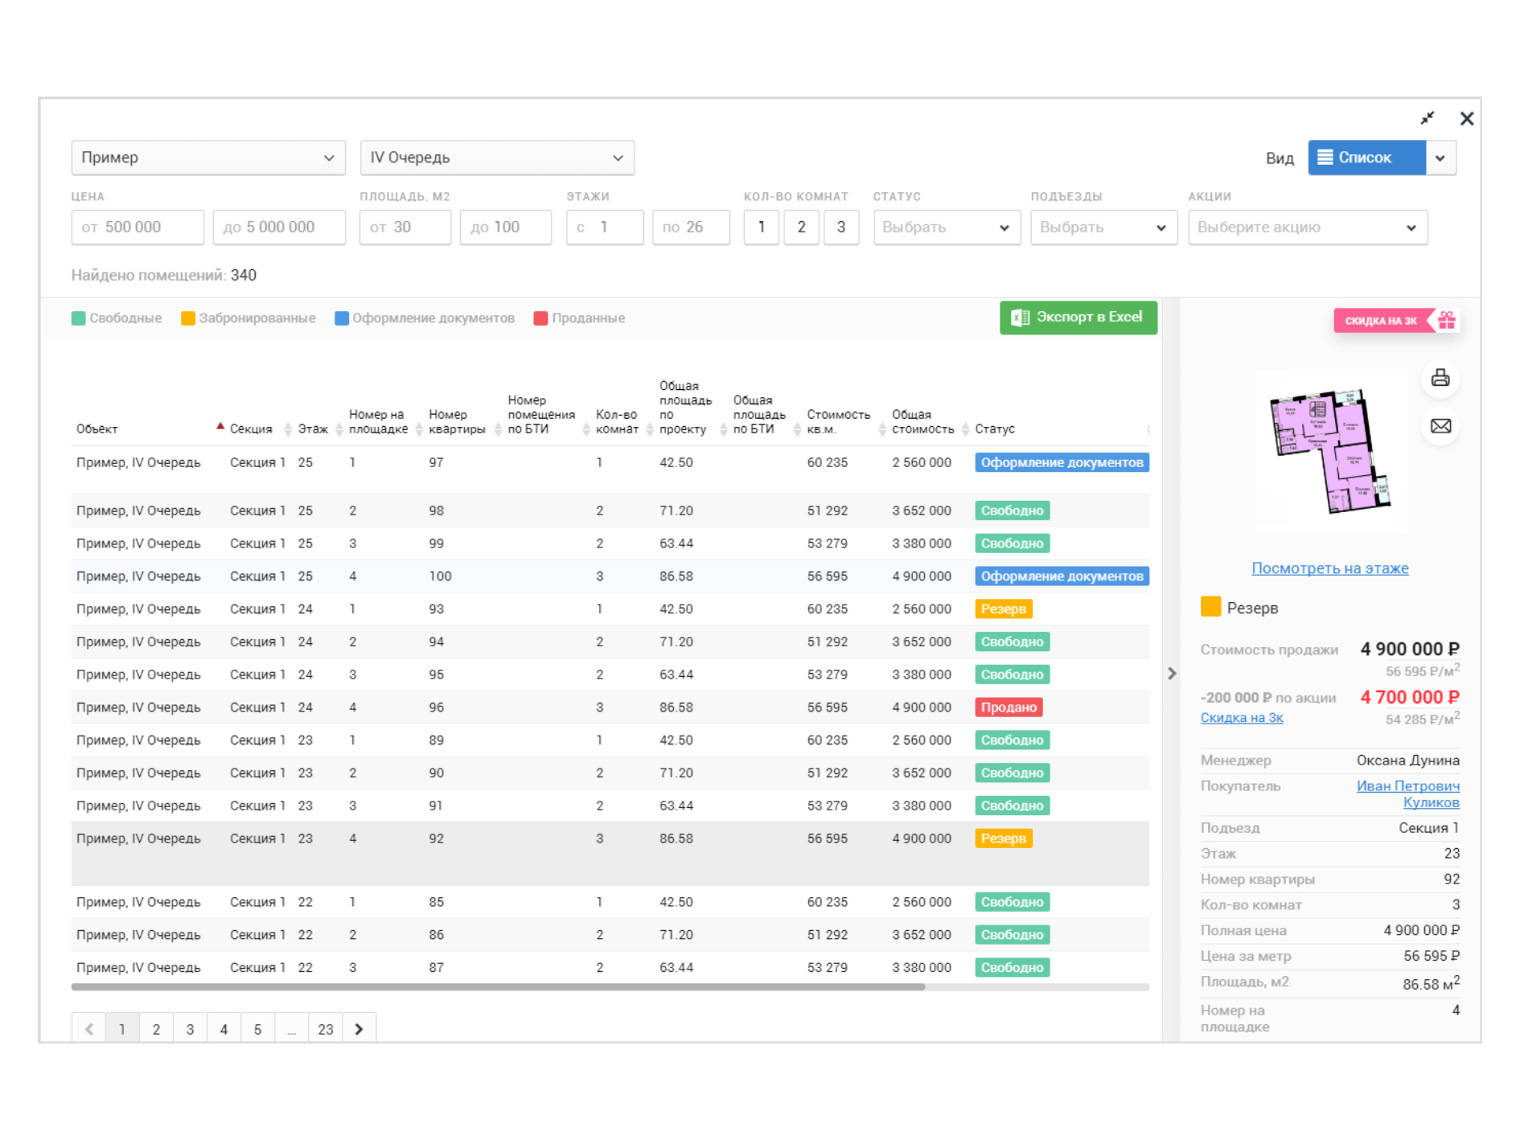This screenshot has height=1140, width=1520.
Task: Collapse side panel with right chevron arrow
Action: pos(1172,674)
